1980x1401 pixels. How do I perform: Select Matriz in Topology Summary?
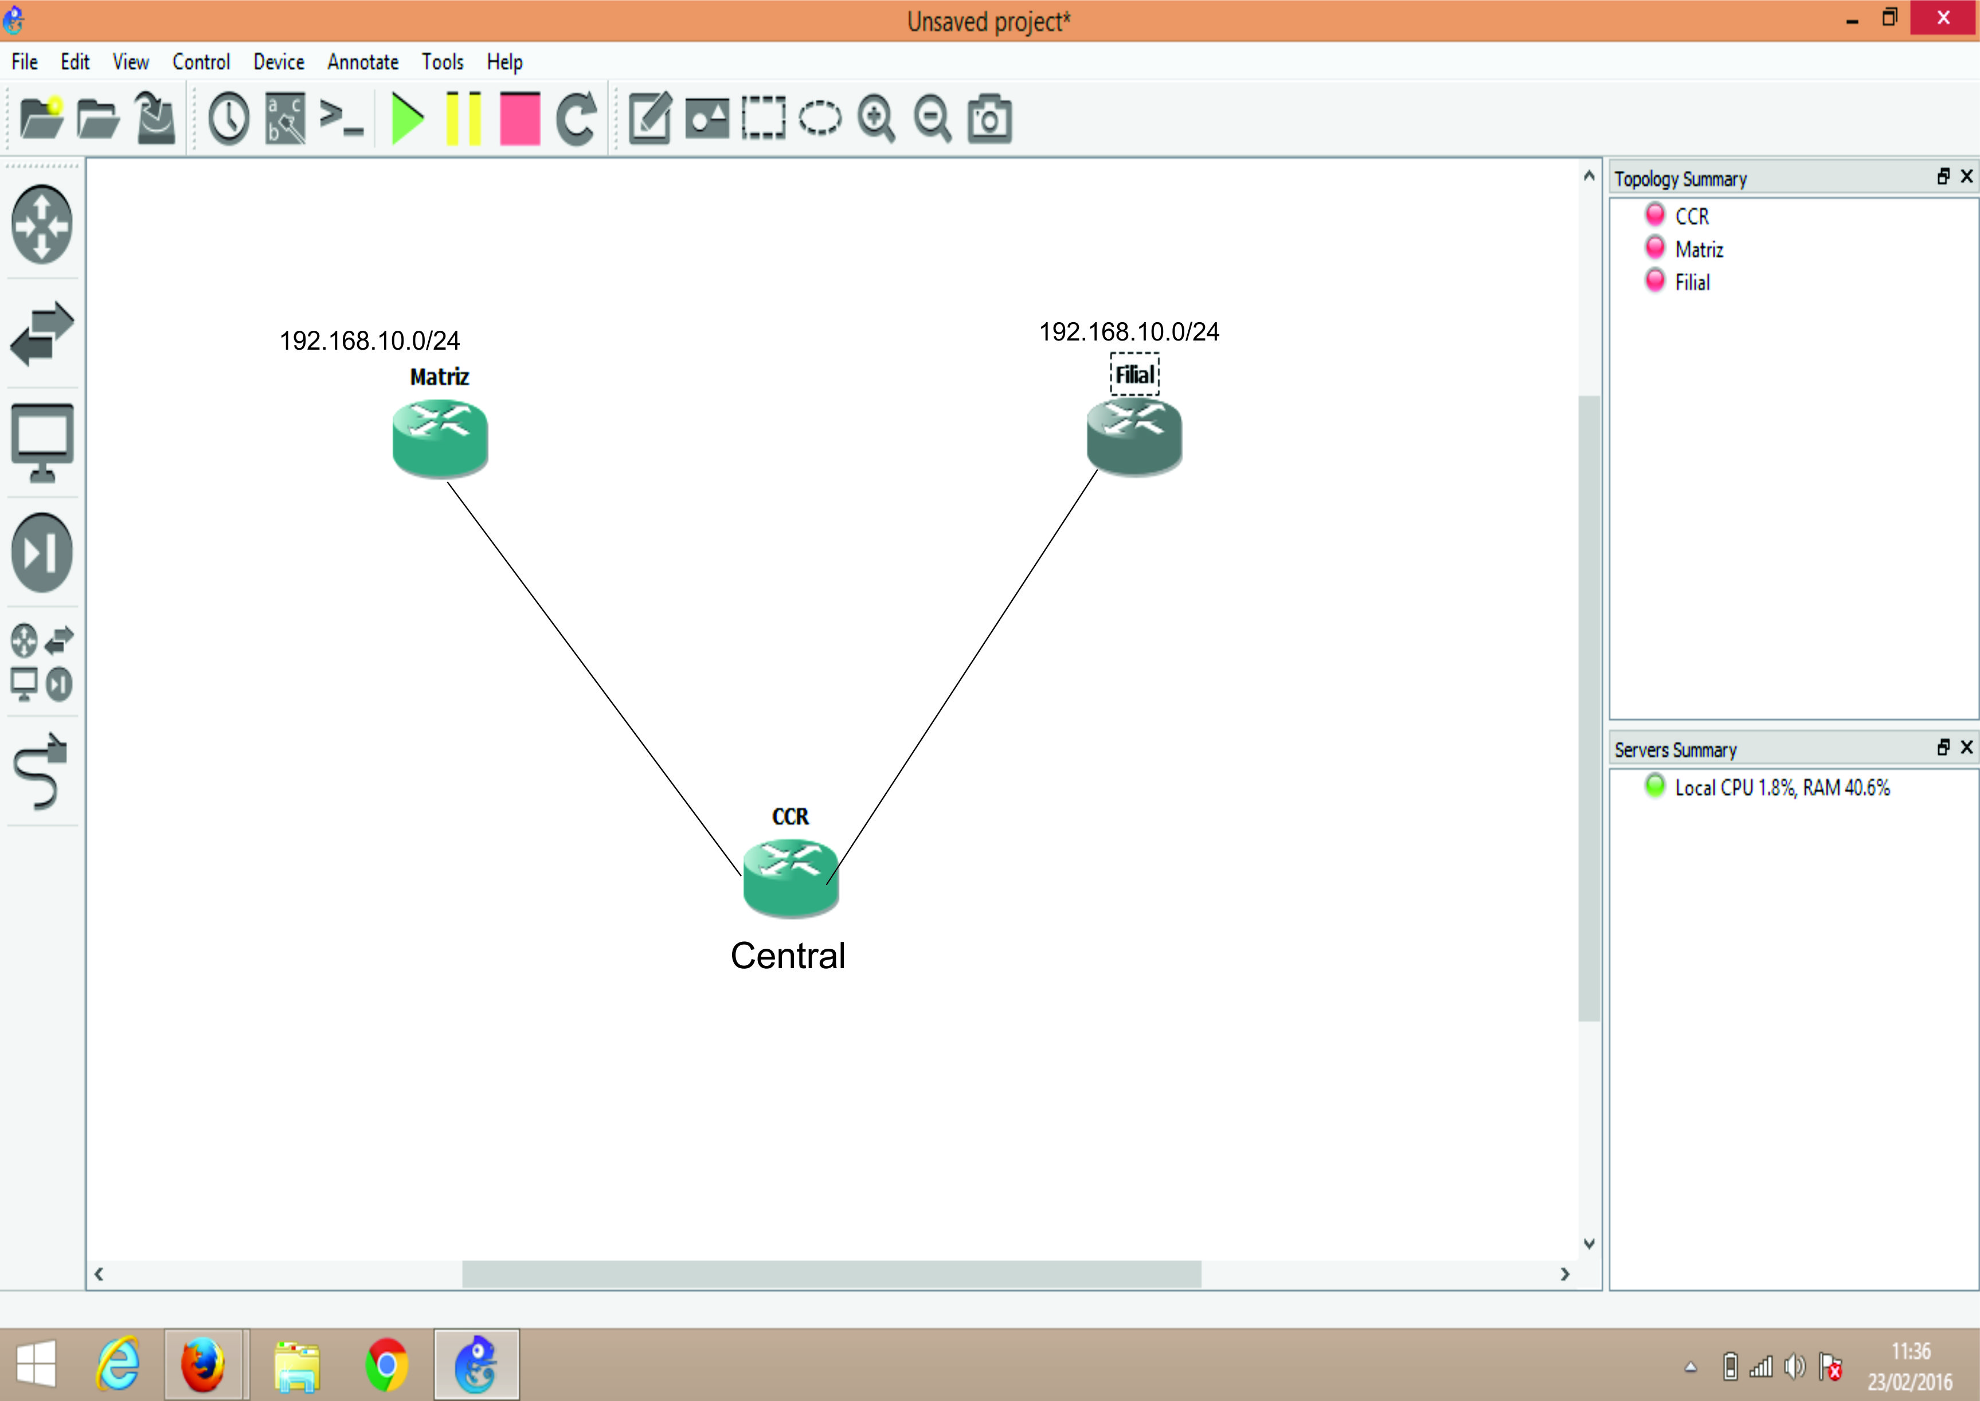tap(1698, 249)
